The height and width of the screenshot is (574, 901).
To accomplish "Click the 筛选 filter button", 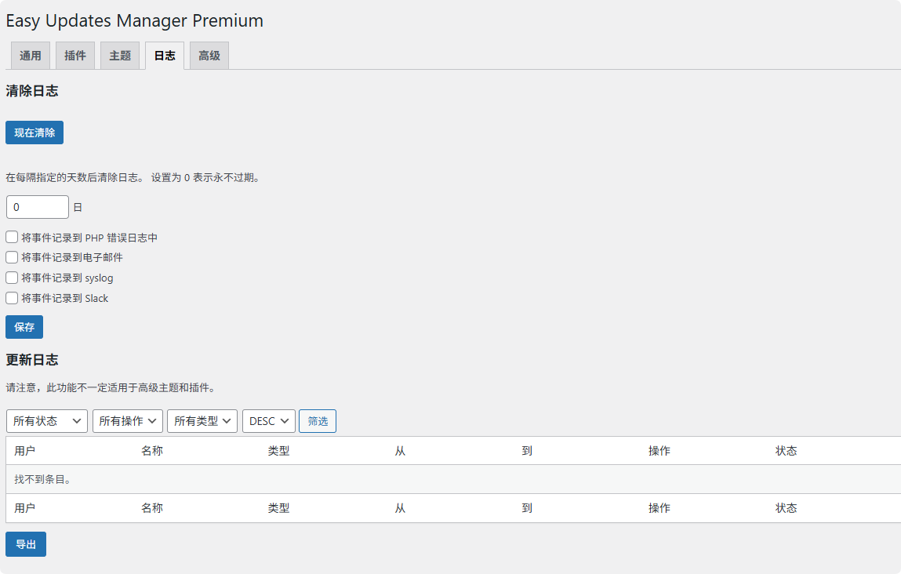I will coord(317,421).
